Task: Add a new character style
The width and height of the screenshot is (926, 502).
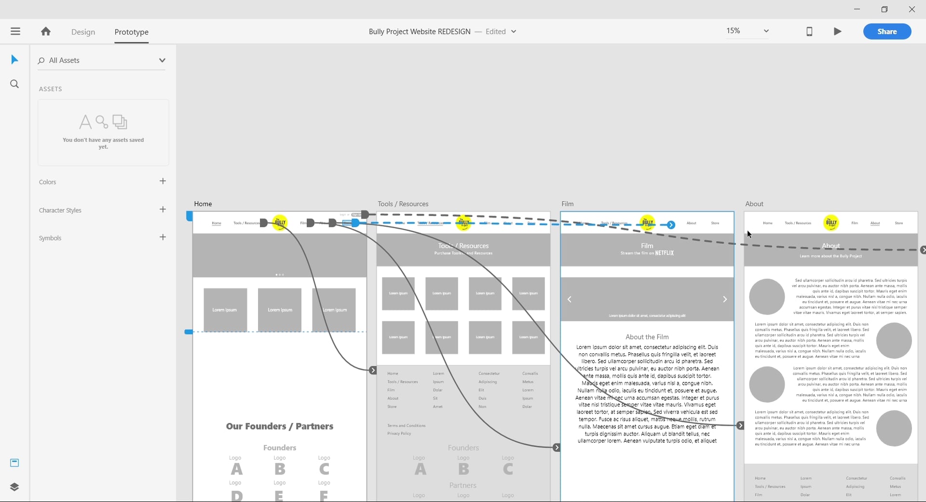Action: [163, 209]
